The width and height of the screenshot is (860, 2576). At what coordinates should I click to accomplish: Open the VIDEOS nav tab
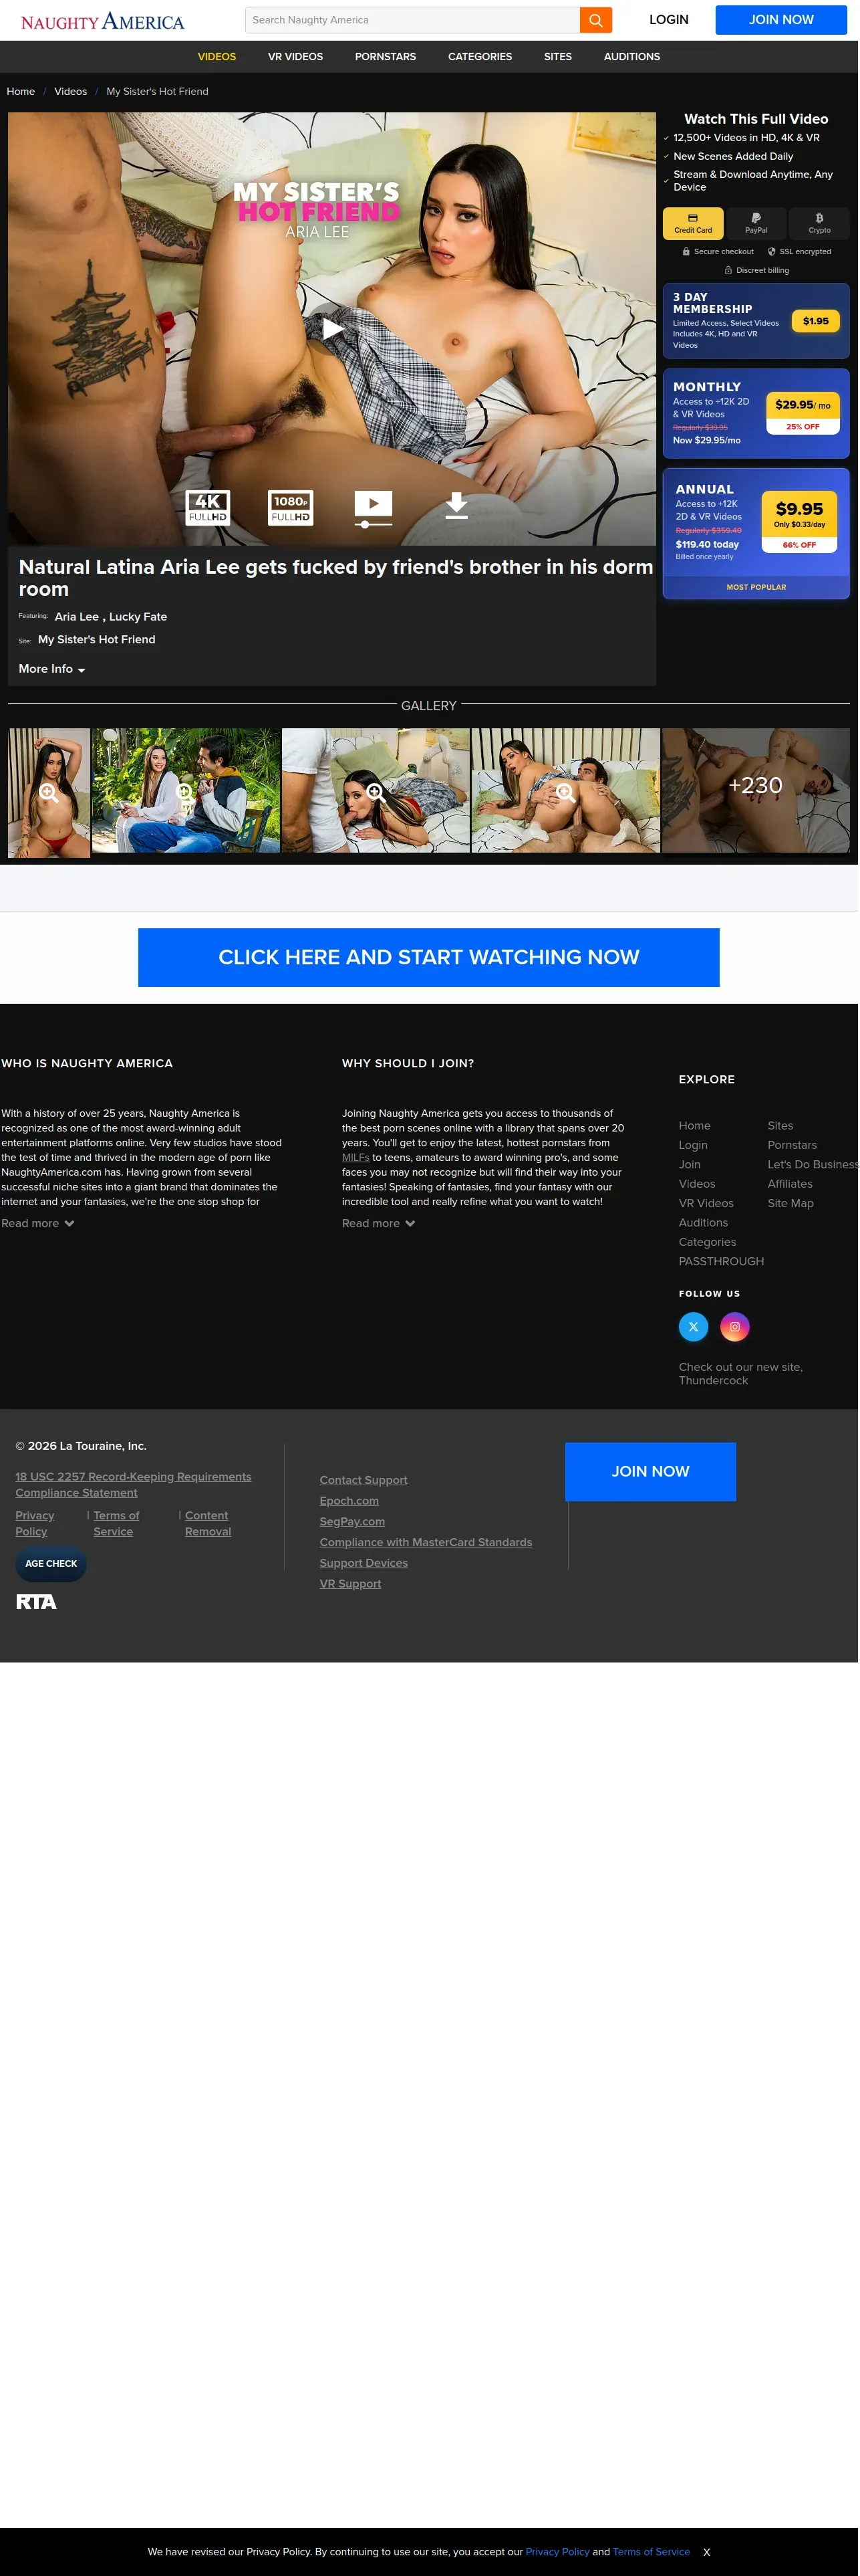pos(217,57)
